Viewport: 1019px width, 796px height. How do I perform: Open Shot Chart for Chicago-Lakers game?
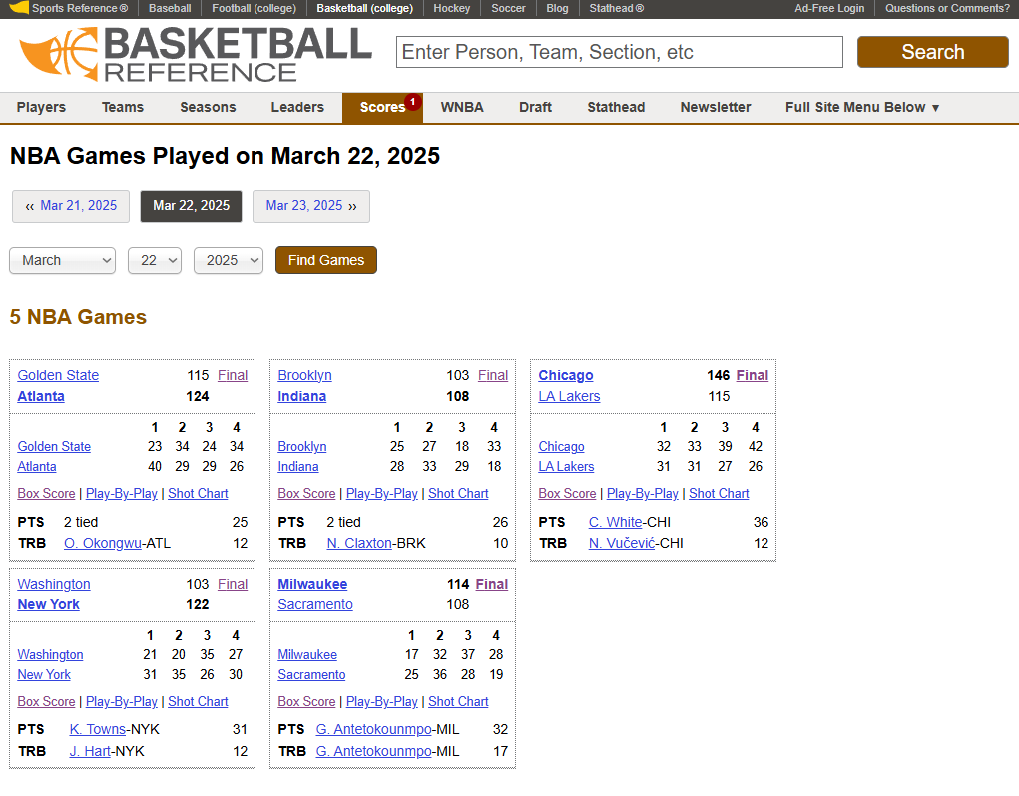click(x=719, y=493)
